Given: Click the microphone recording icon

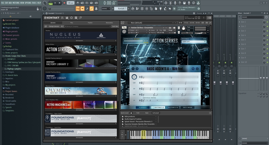Looking at the screenshot, I should [x=175, y=3].
